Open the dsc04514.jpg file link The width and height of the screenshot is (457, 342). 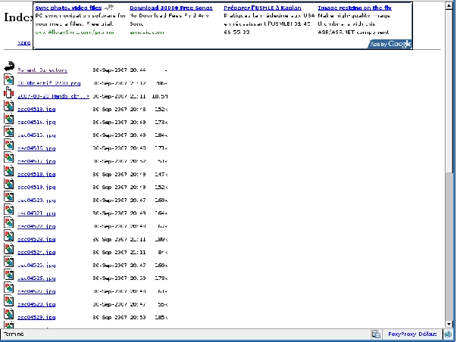(x=36, y=123)
